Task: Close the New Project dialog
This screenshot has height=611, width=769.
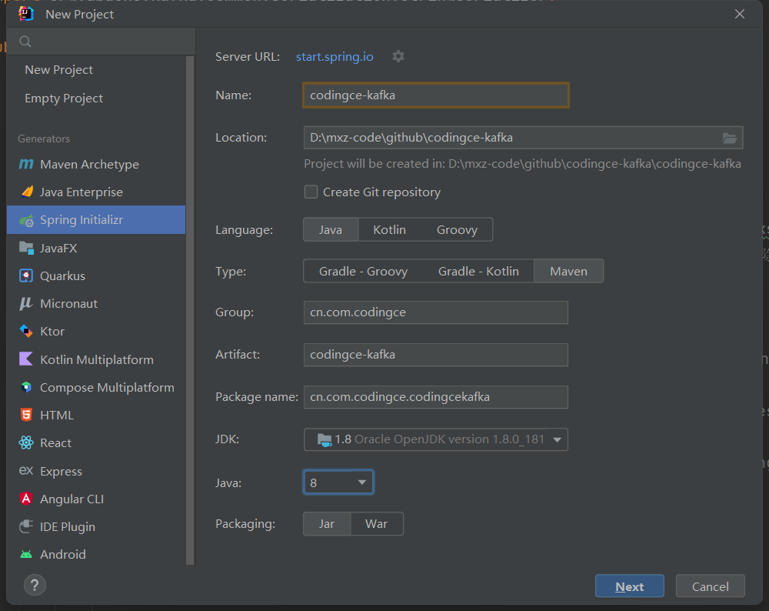Action: tap(740, 14)
